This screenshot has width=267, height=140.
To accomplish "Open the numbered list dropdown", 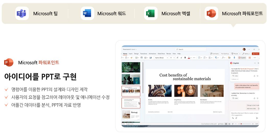I will [205, 58].
